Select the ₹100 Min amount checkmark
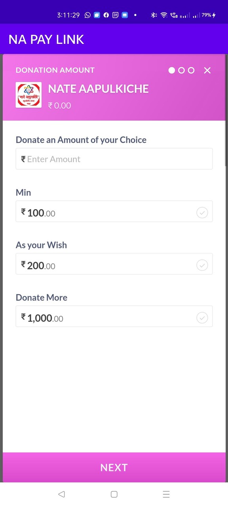 tap(202, 212)
